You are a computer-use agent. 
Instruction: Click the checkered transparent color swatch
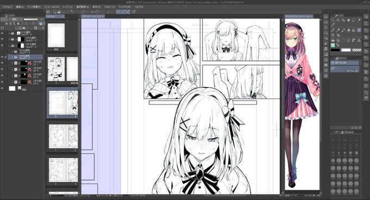357,50
